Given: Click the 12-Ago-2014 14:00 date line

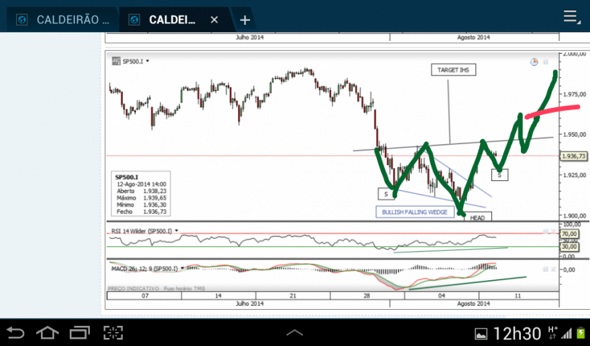Looking at the screenshot, I should [141, 184].
